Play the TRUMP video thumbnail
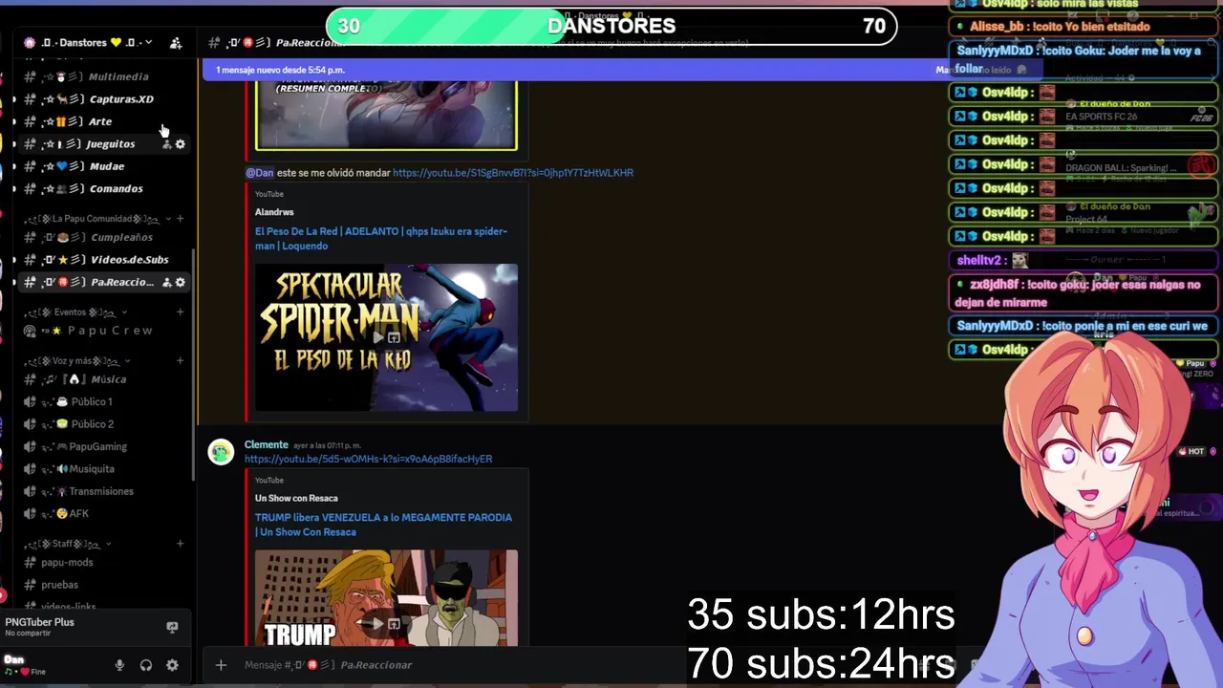 [x=386, y=598]
